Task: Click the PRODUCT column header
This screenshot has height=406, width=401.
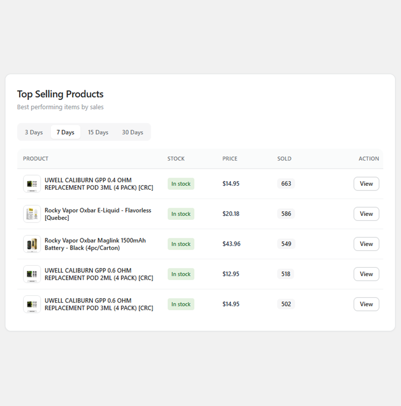Action: tap(36, 159)
